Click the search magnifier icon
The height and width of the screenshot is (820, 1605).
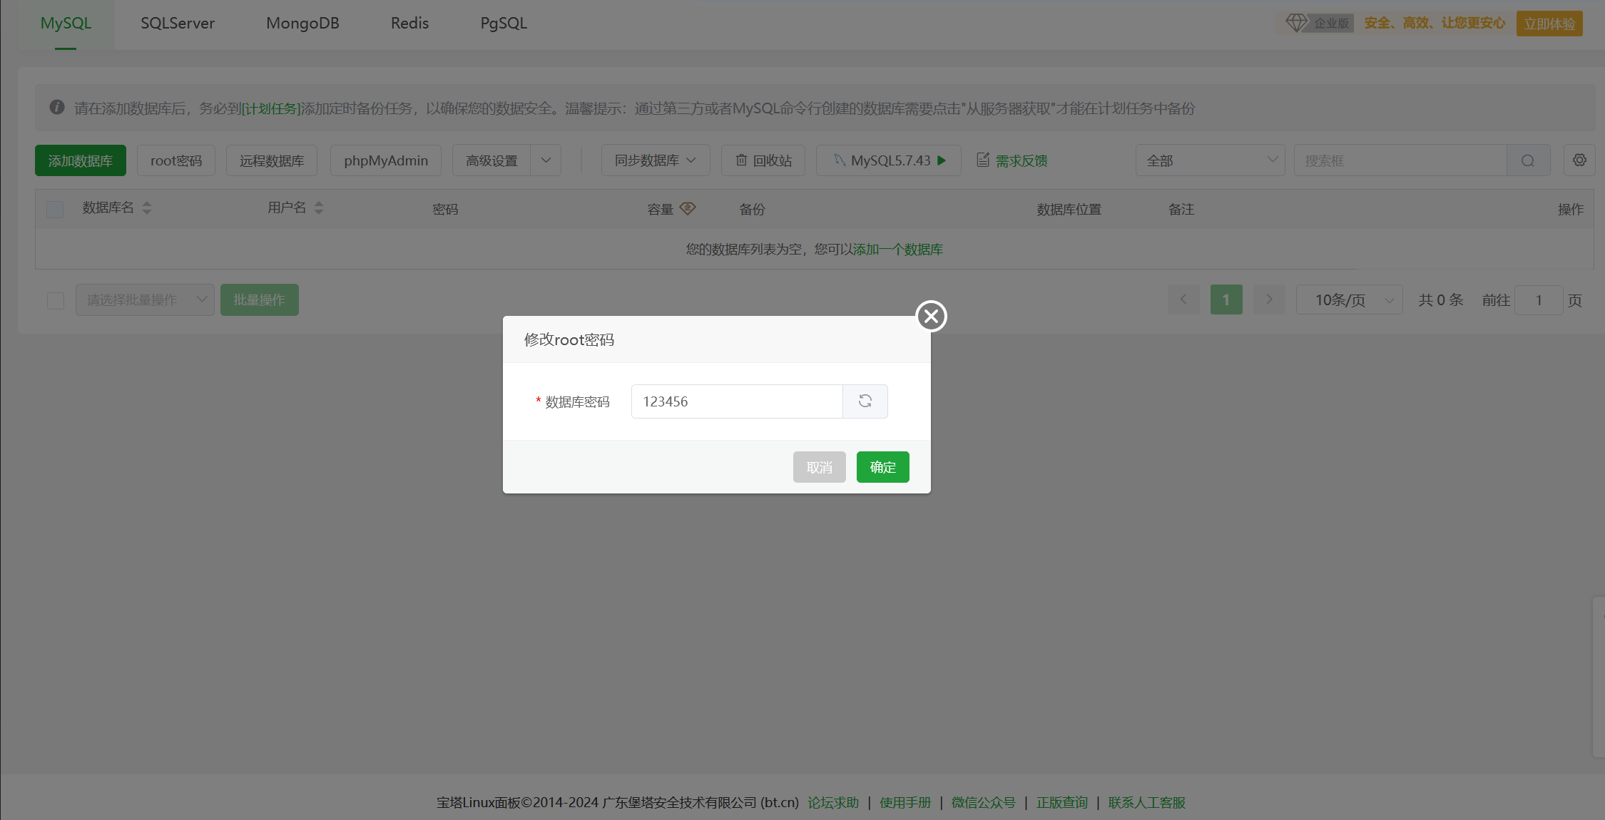coord(1527,161)
